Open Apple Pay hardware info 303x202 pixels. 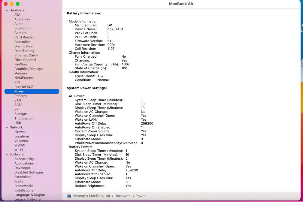pos(22,19)
